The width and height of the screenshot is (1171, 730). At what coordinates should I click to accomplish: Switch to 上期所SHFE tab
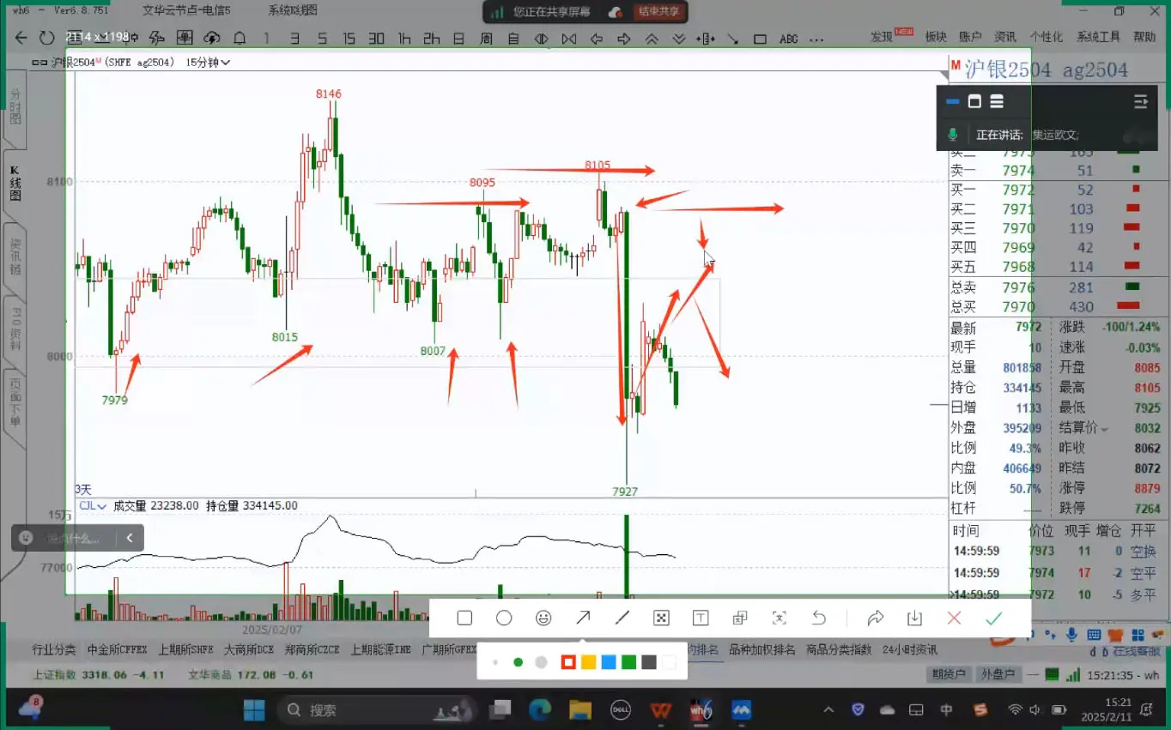click(x=185, y=649)
